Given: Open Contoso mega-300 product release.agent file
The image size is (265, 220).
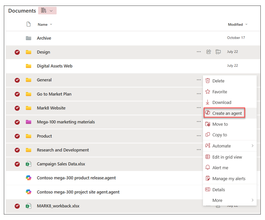Looking at the screenshot, I should click(x=76, y=178).
